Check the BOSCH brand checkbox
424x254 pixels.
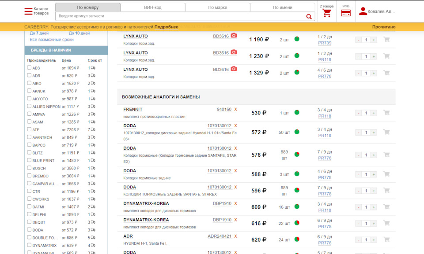[29, 168]
